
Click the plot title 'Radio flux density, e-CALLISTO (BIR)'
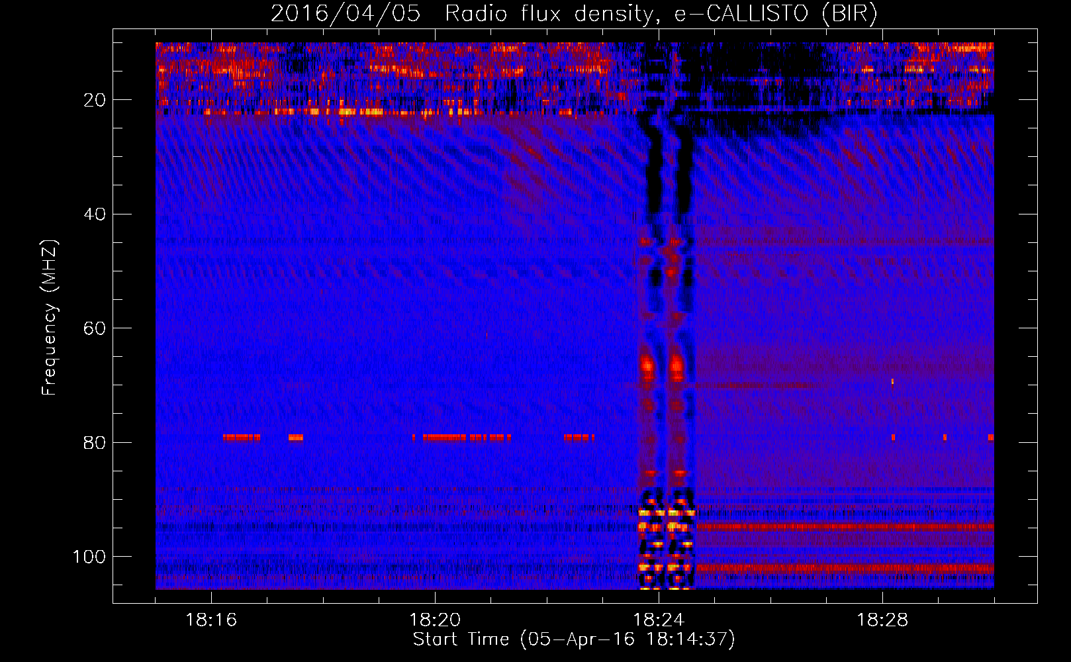tap(661, 13)
